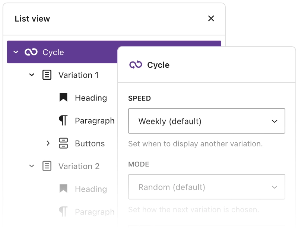Select the Variation 1 tree item label
This screenshot has width=298, height=228.
pos(78,75)
